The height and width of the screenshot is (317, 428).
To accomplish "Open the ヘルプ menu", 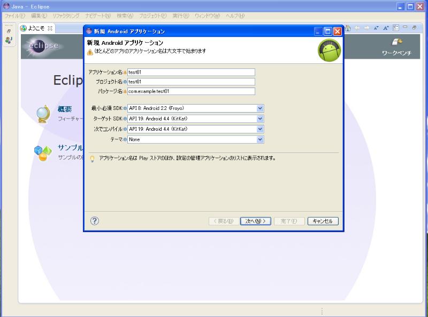I will click(x=235, y=16).
